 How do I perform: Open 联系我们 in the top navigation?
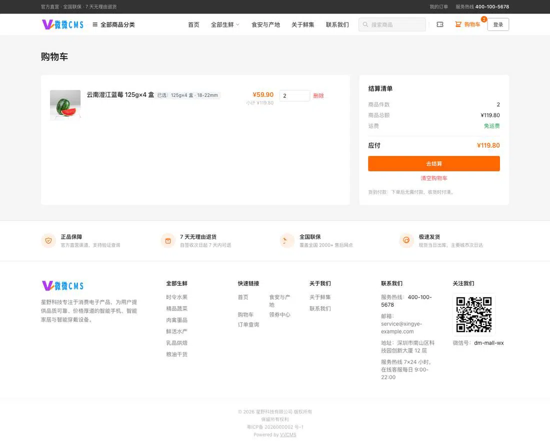click(337, 24)
